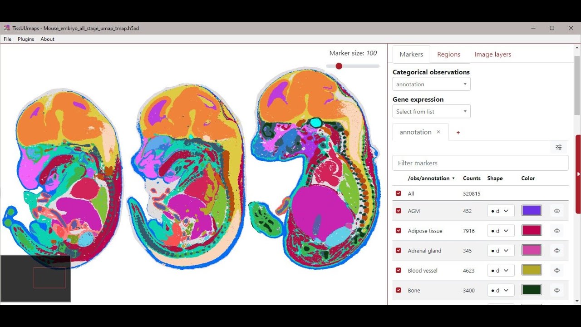Click the Blood vessel row label

pyautogui.click(x=423, y=271)
